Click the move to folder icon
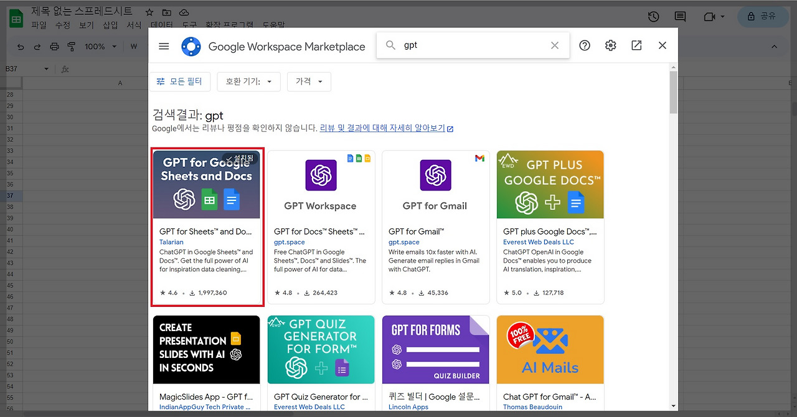Image resolution: width=797 pixels, height=417 pixels. pos(167,12)
